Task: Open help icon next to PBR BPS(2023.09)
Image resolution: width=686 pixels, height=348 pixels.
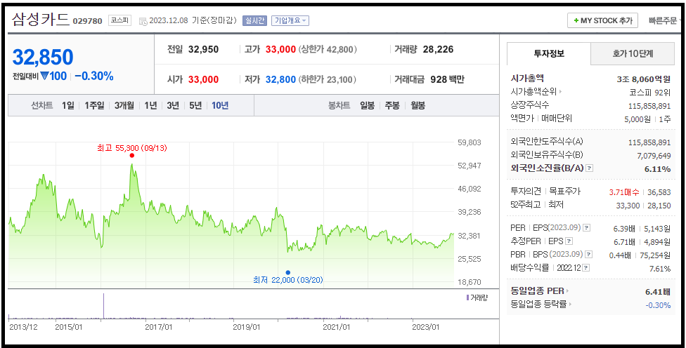Action: point(589,254)
